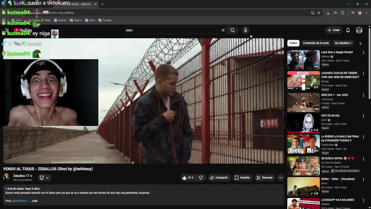Open the Traducir bookmark
Viewport: 371px width, 209px height.
click(x=76, y=20)
